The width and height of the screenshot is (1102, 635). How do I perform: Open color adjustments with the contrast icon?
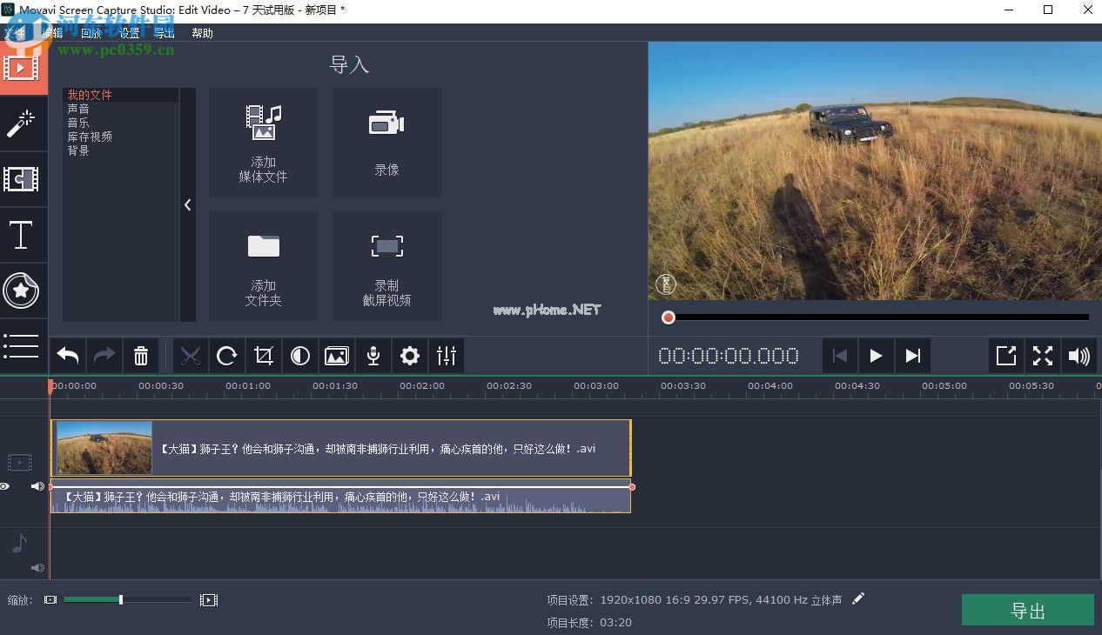[x=300, y=356]
